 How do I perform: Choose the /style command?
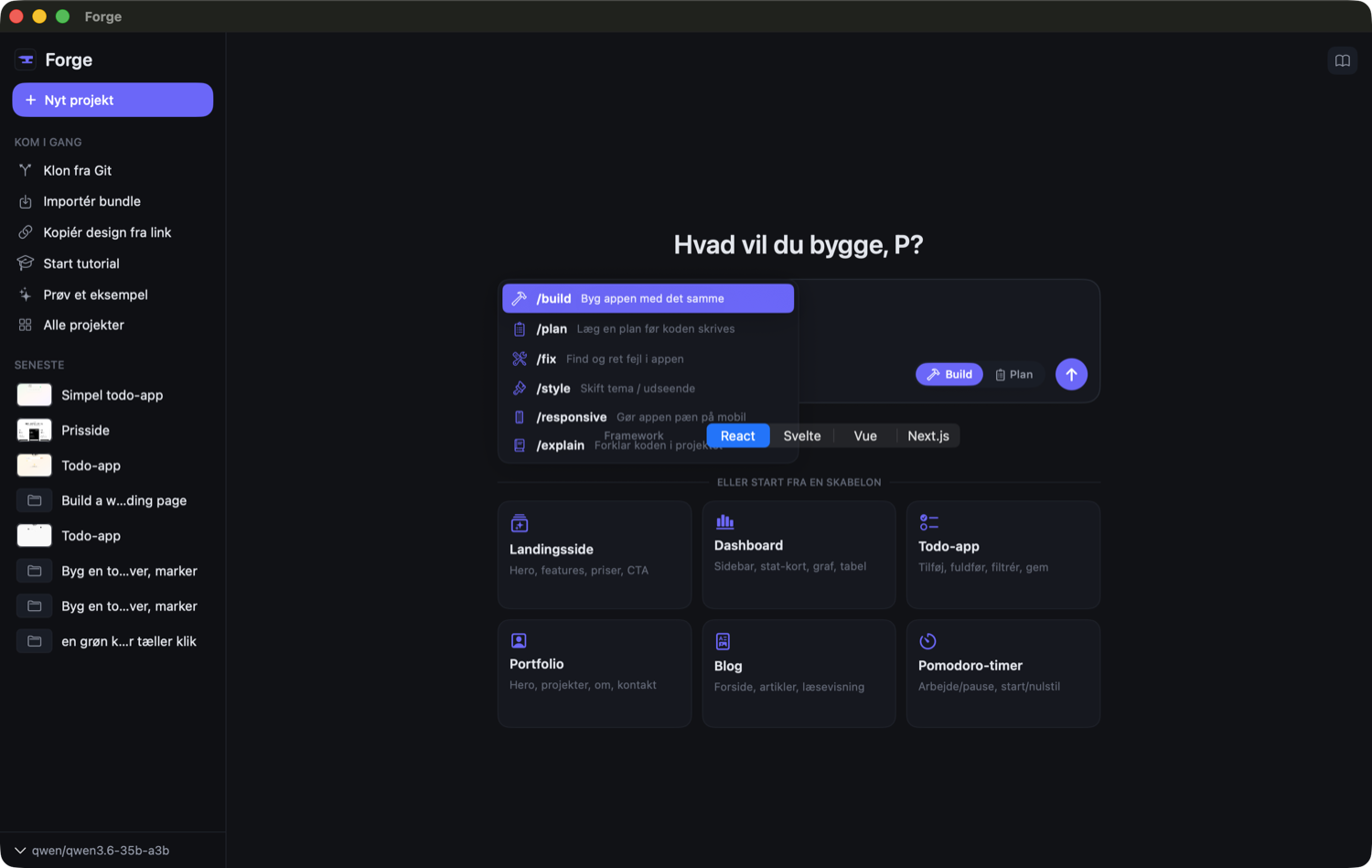point(648,388)
